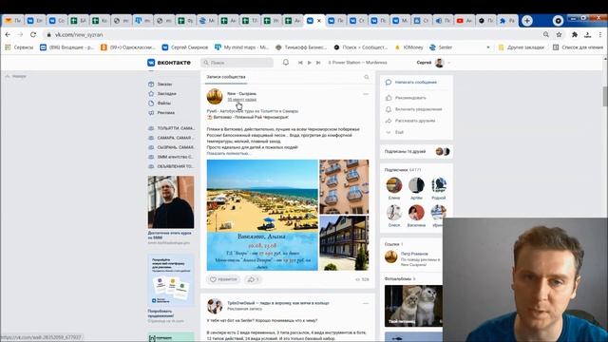Open Список для чтения
Viewport: 608px width, 342px height.
pyautogui.click(x=578, y=47)
